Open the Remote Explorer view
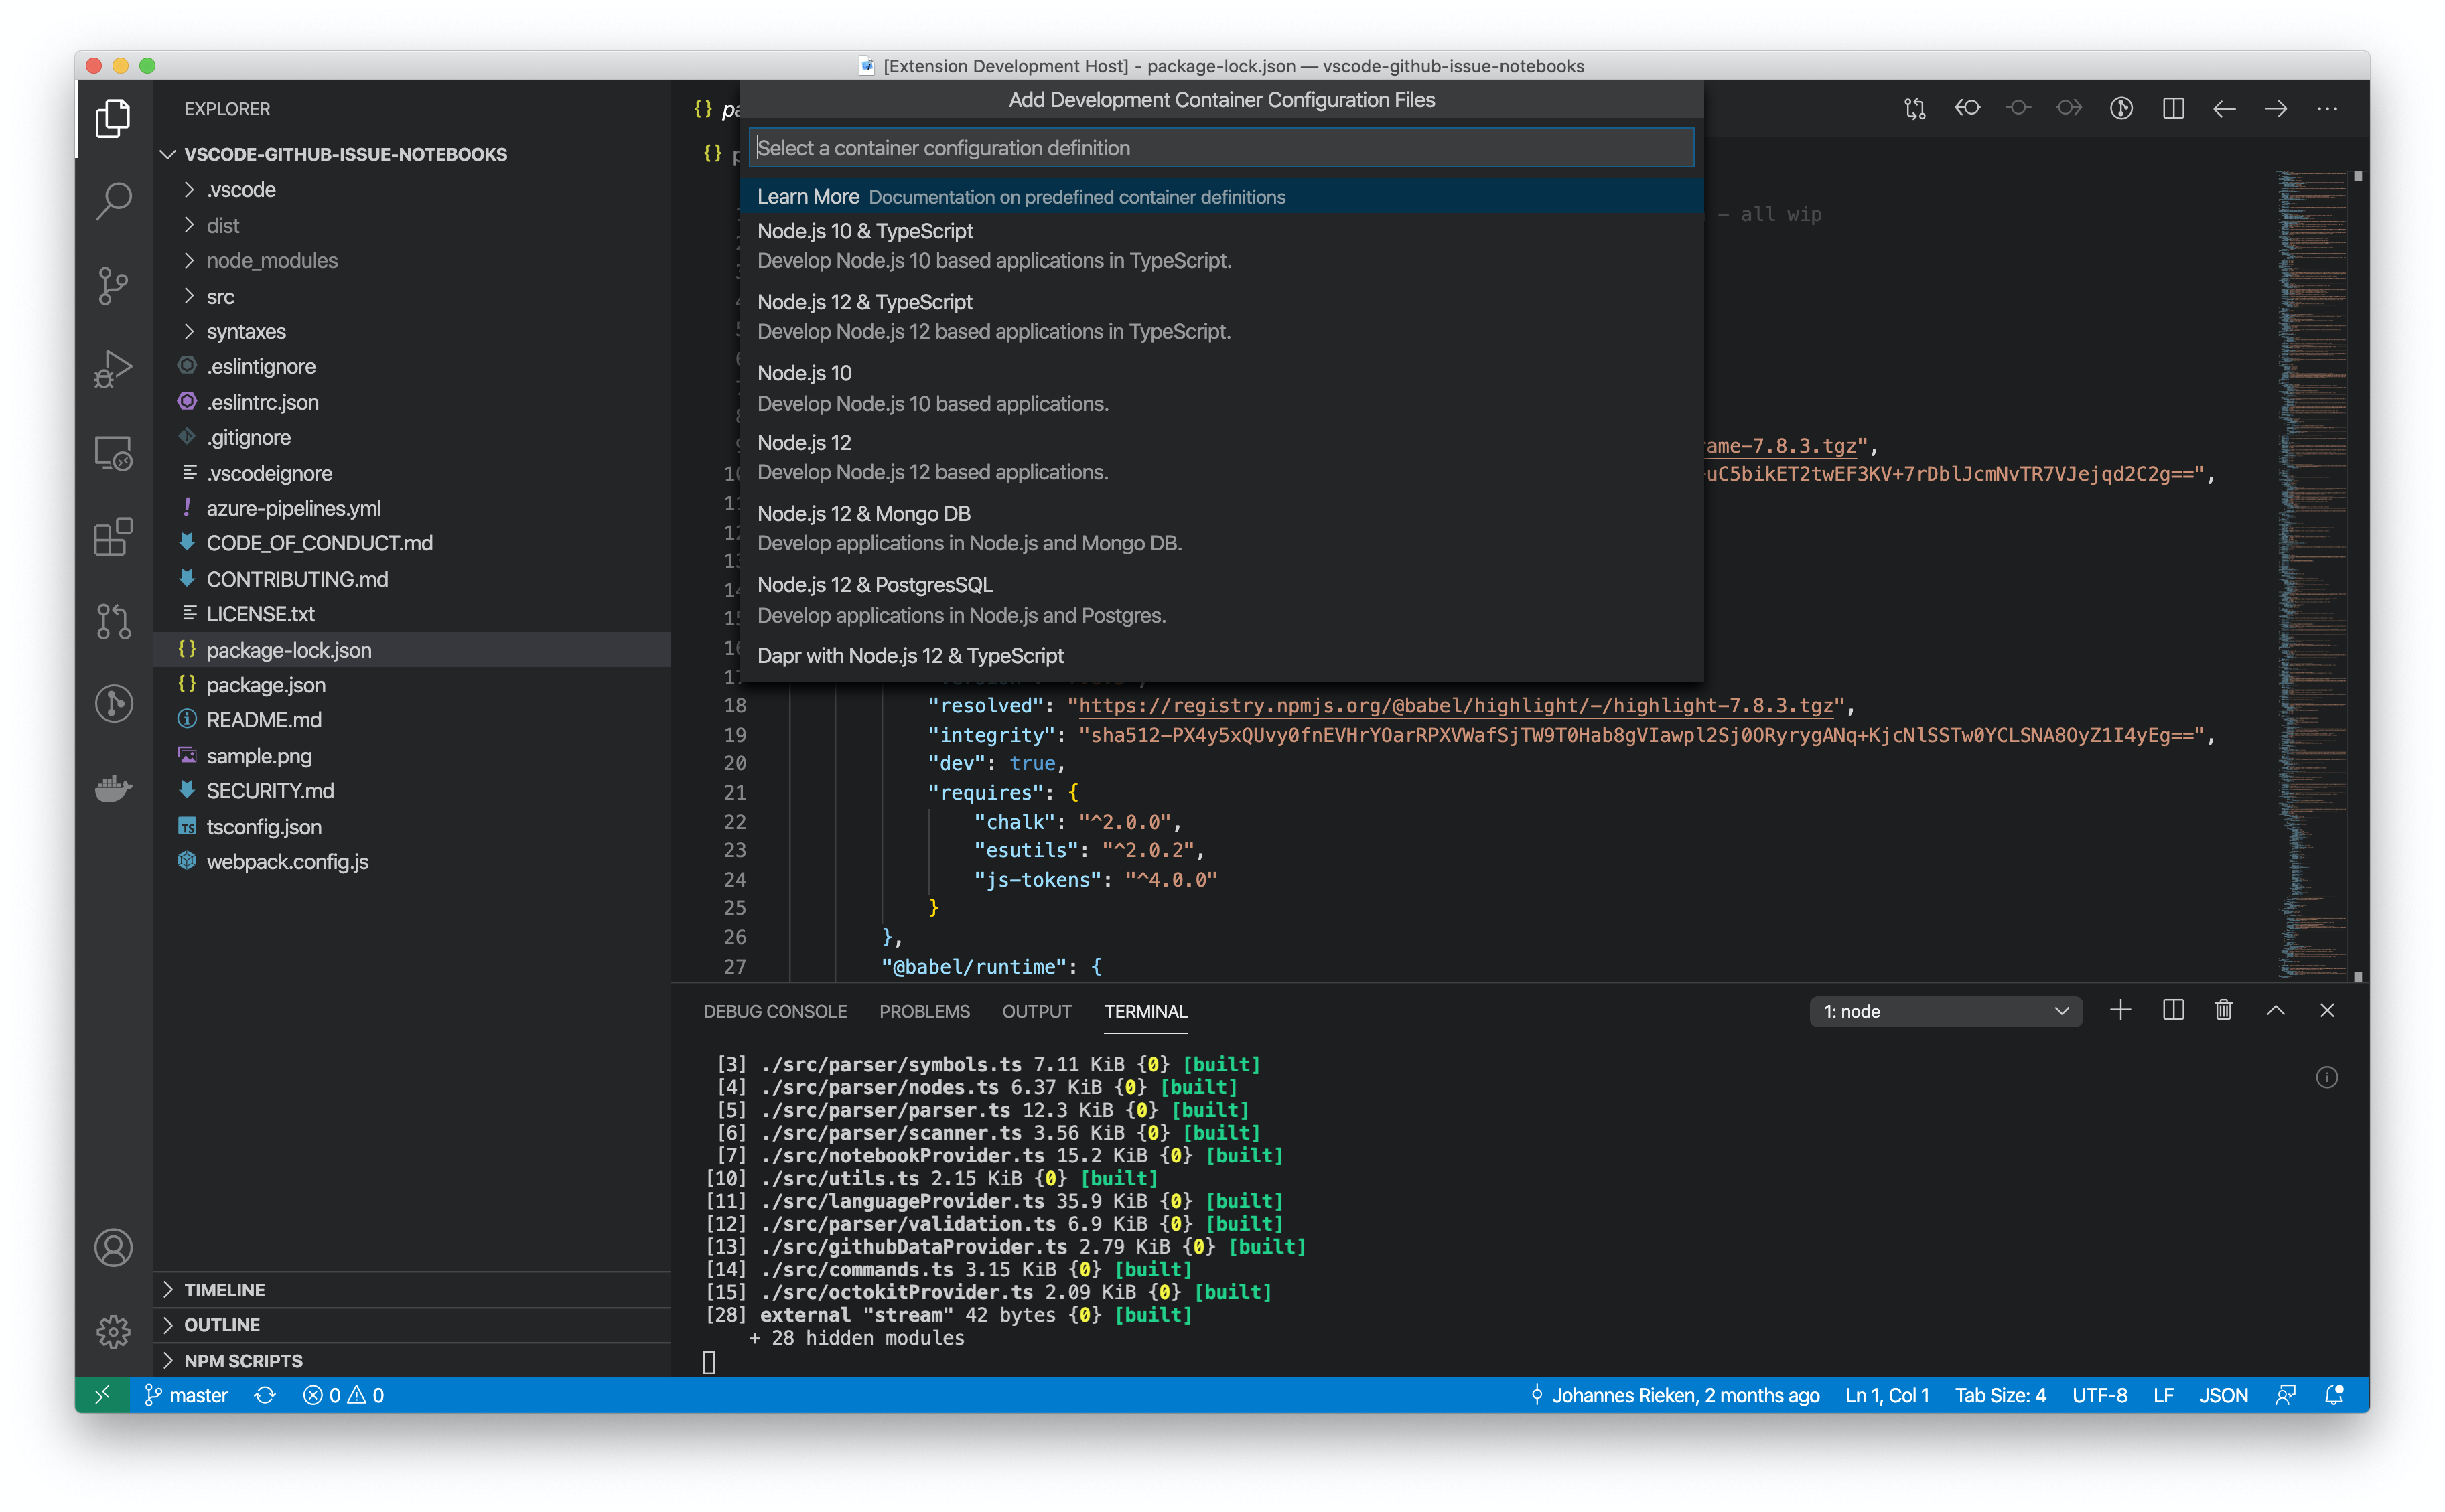The image size is (2445, 1512). (x=113, y=453)
